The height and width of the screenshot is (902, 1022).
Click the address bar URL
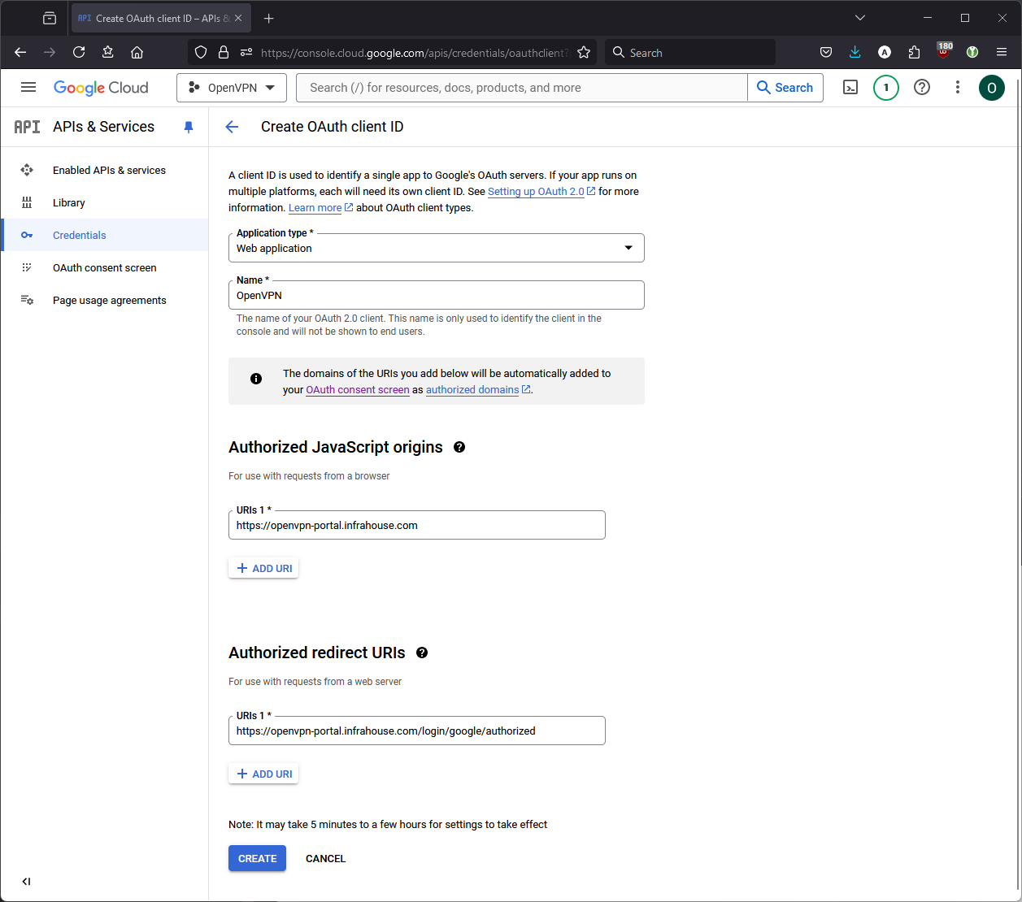415,53
